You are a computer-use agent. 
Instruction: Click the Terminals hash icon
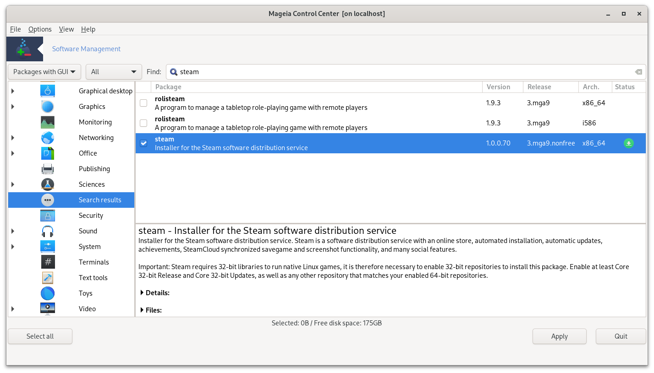[x=48, y=262]
